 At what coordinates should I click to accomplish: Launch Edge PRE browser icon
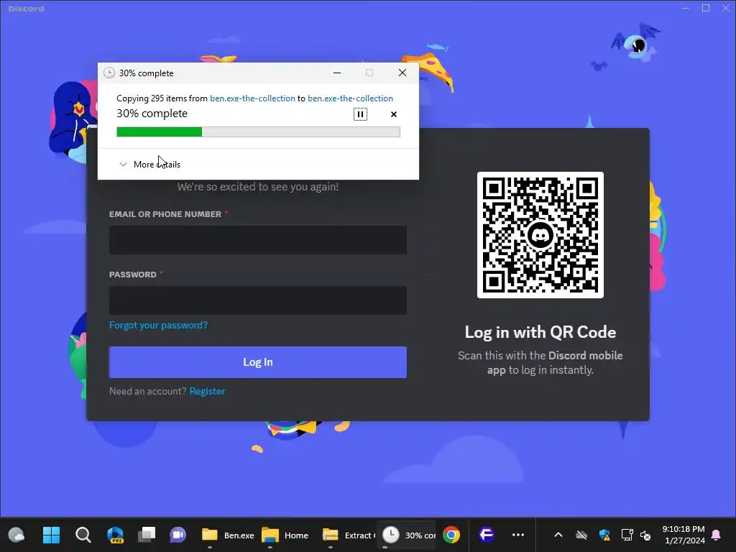point(115,535)
